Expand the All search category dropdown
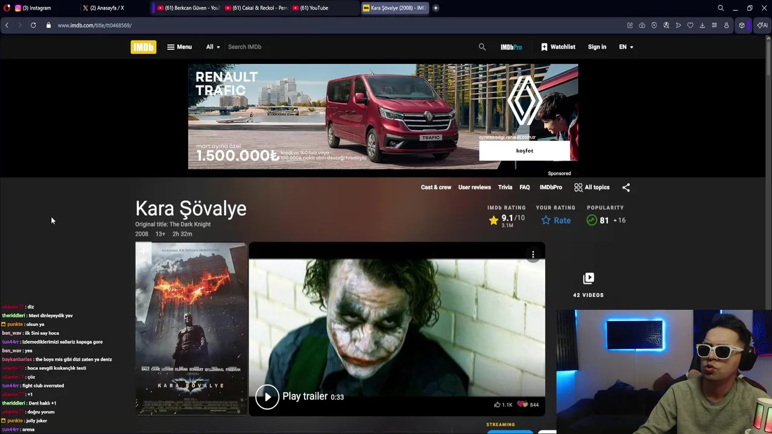The height and width of the screenshot is (434, 772). (x=212, y=47)
